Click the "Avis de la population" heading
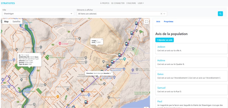The width and height of the screenshot is (228, 108). (x=171, y=34)
